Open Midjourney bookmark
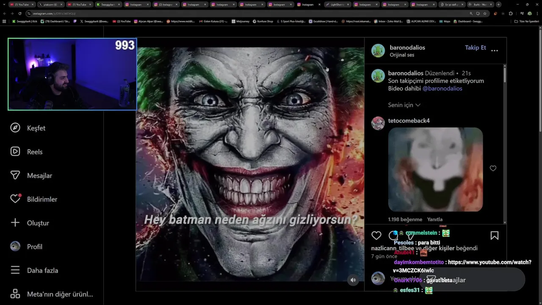 [241, 21]
